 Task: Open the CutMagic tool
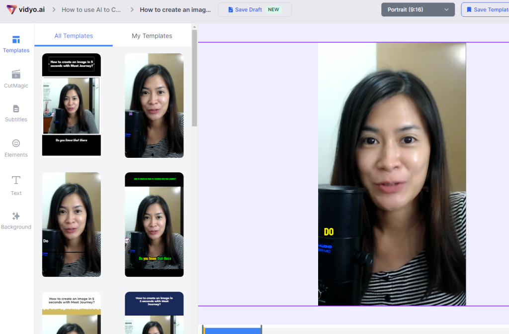click(16, 79)
